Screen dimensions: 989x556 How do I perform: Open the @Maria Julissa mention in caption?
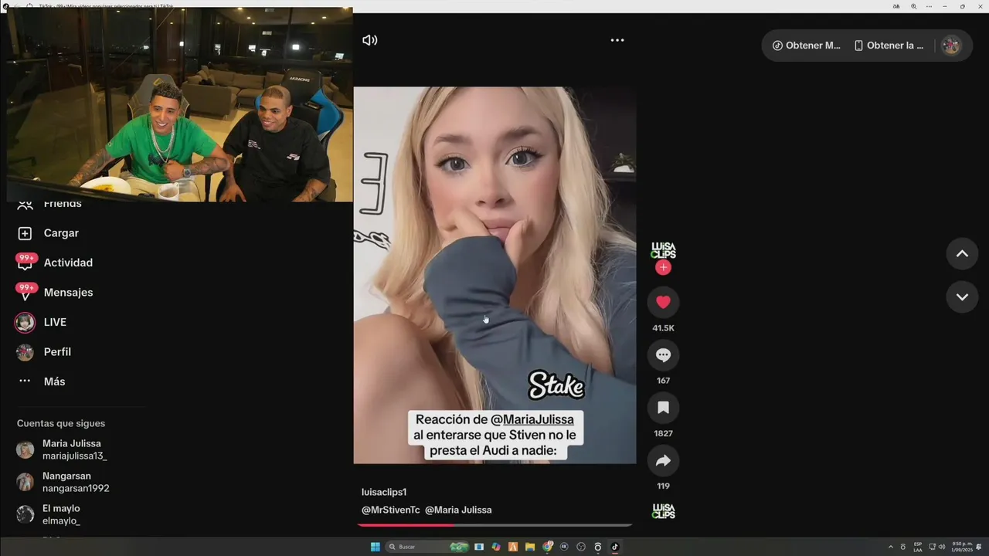458,510
